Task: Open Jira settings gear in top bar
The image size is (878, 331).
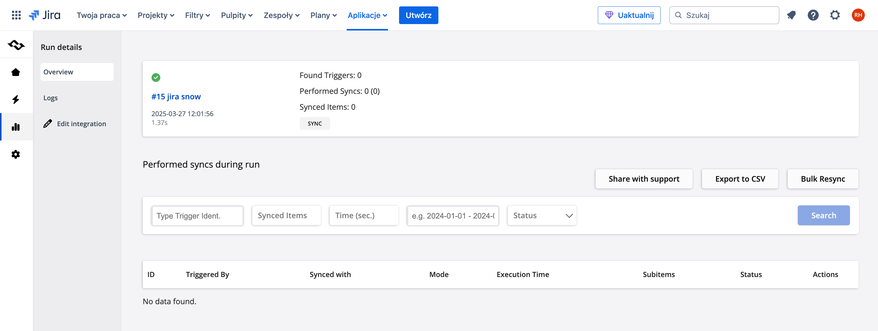Action: [835, 15]
